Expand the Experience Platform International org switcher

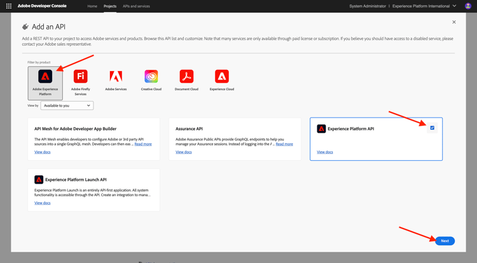point(424,6)
